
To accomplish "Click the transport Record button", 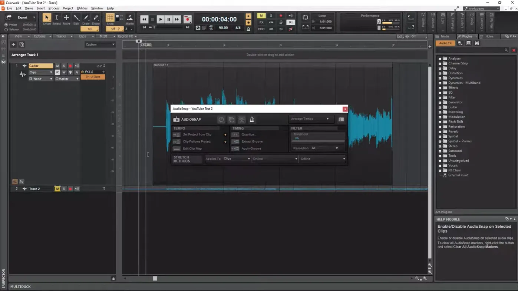I will click(x=187, y=19).
